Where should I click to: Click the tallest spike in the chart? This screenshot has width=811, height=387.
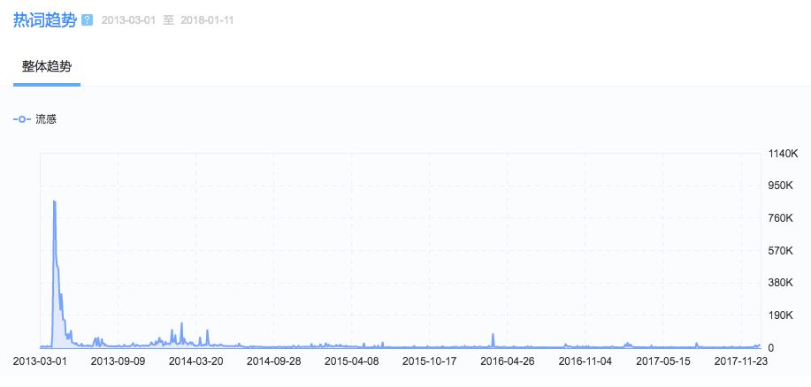pyautogui.click(x=54, y=202)
